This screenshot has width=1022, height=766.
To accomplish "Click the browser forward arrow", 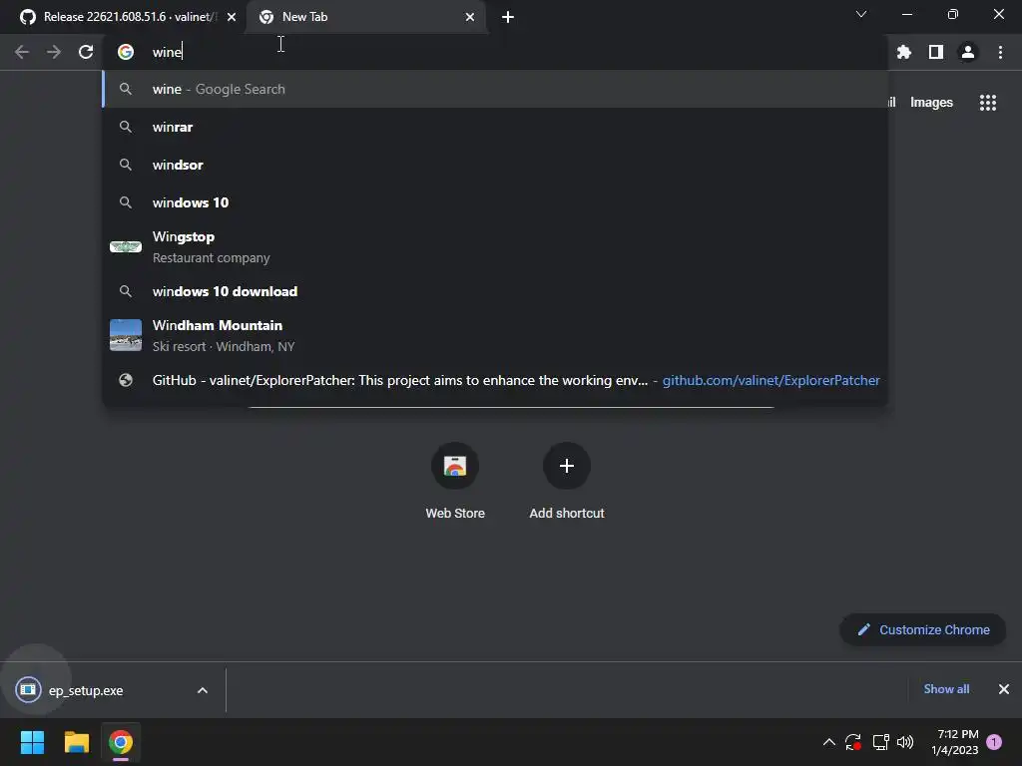I will click(54, 52).
